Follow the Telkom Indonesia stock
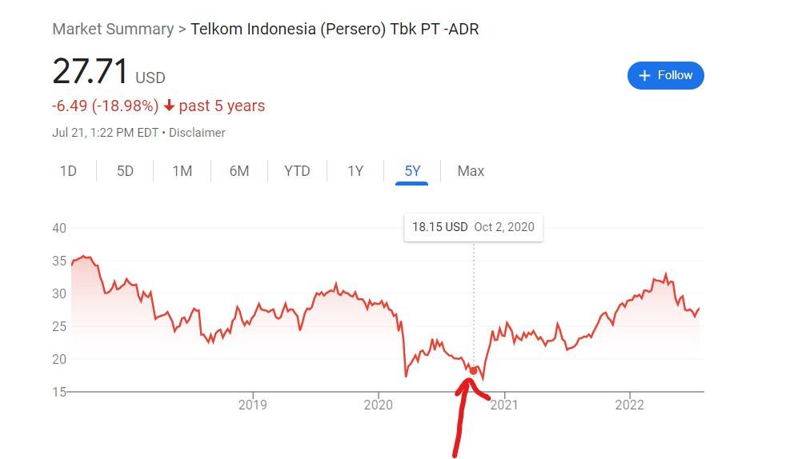Image resolution: width=802 pixels, height=459 pixels. [665, 76]
